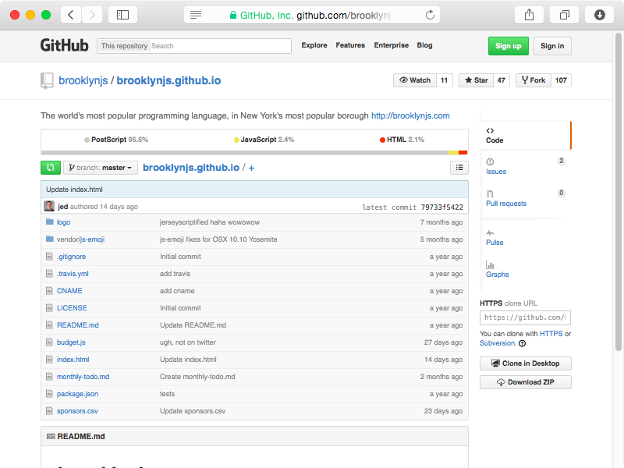
Task: Show the Safari sidebar
Action: 122,15
